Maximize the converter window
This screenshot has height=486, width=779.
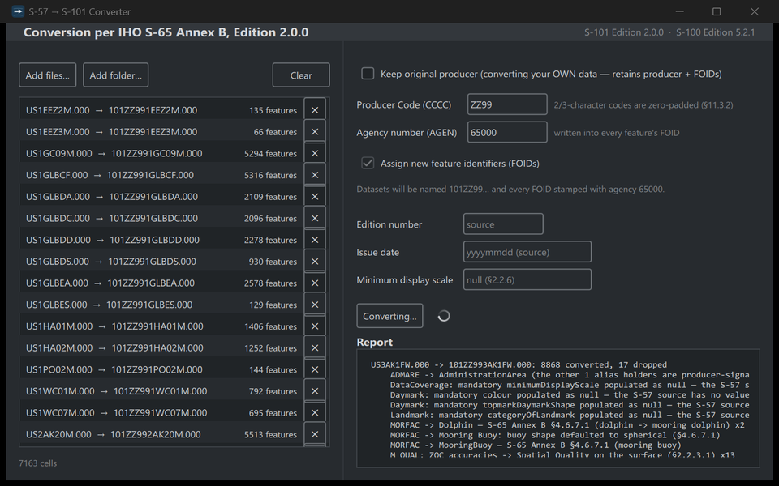[717, 11]
